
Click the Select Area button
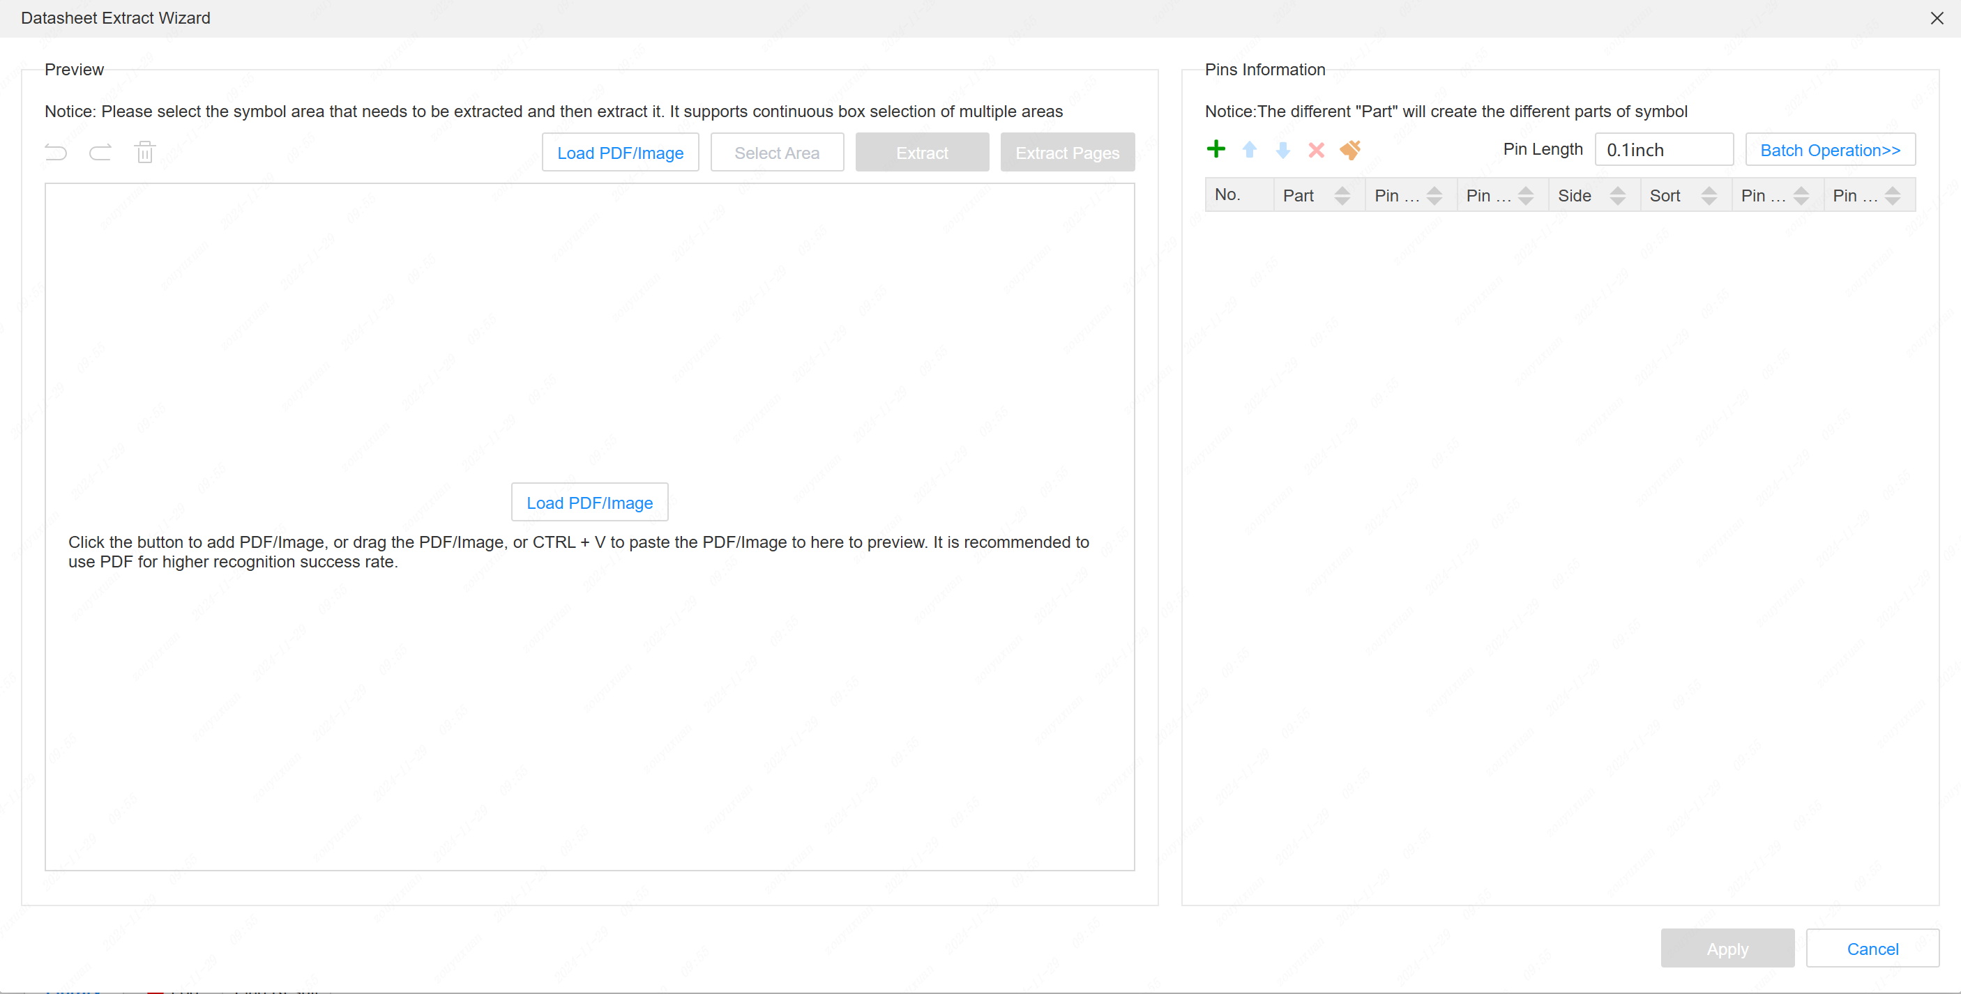(x=776, y=152)
